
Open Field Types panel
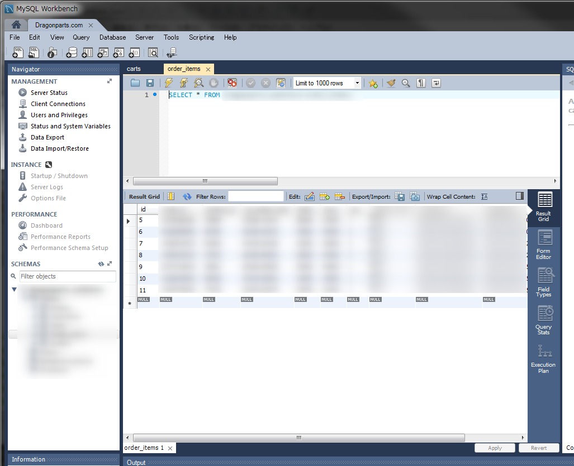pos(544,282)
